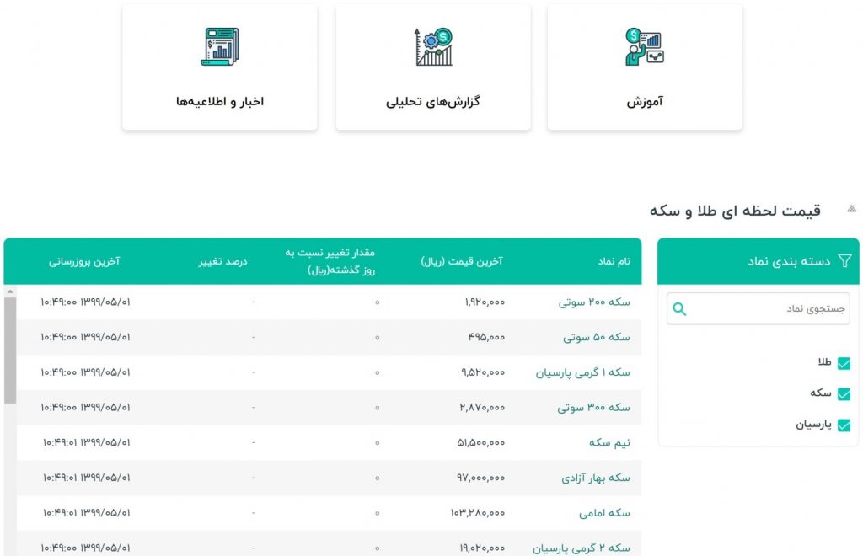Open سکه ۵۰ سوتی symbol link
The width and height of the screenshot is (863, 556).
coord(597,337)
